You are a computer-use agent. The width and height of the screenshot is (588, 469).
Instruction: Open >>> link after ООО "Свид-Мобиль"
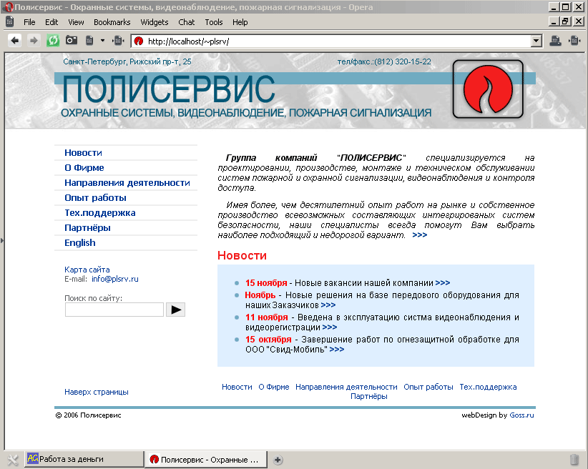pos(337,349)
